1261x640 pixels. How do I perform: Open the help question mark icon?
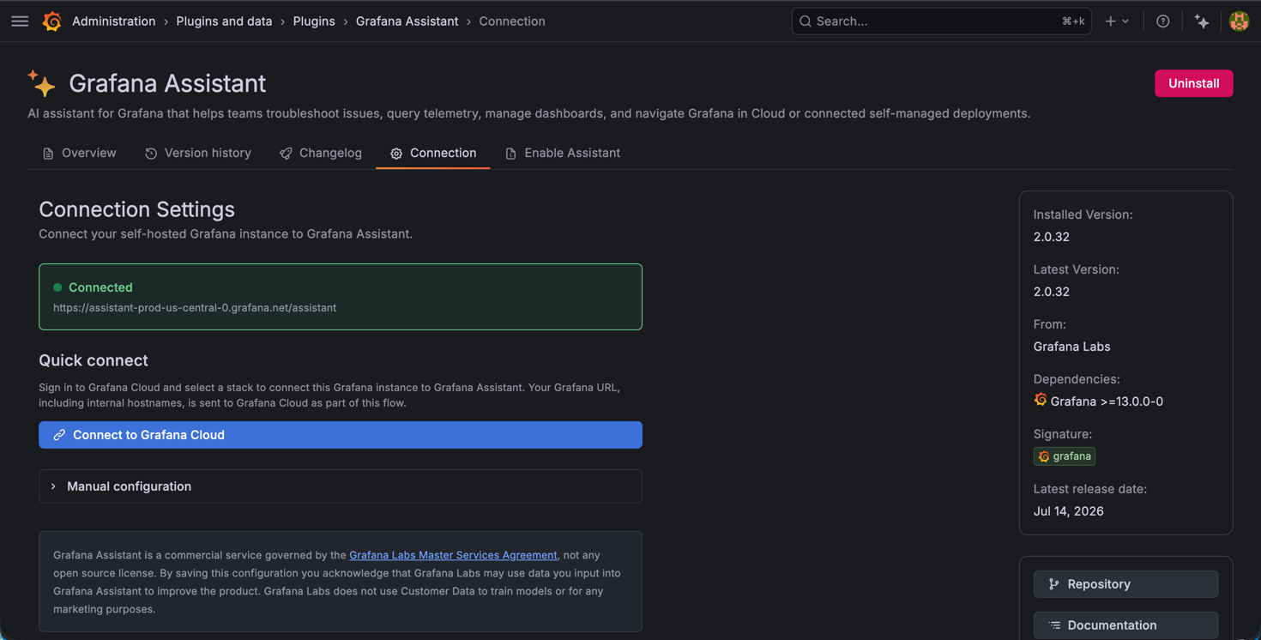pyautogui.click(x=1162, y=21)
